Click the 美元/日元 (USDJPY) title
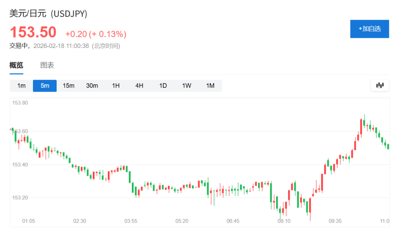The height and width of the screenshot is (231, 397). tap(48, 14)
